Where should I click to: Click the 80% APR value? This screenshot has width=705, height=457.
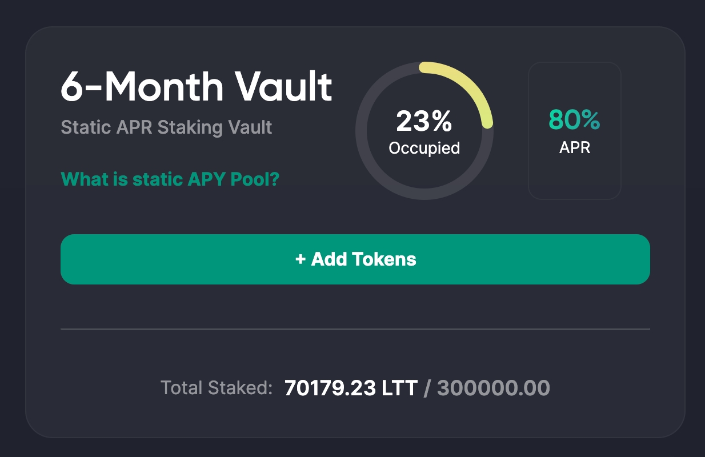(574, 120)
